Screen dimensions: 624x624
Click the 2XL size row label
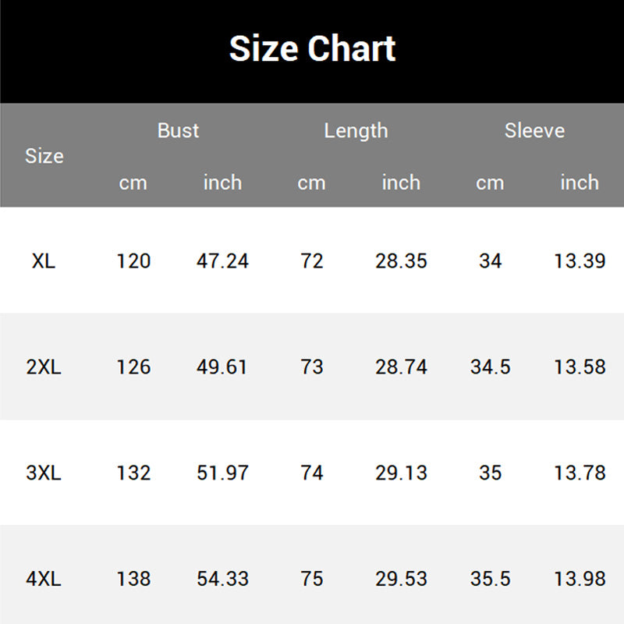click(x=44, y=367)
